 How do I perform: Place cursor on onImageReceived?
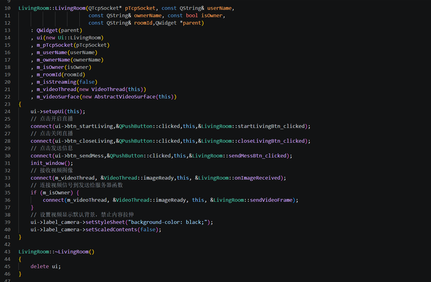click(258, 178)
